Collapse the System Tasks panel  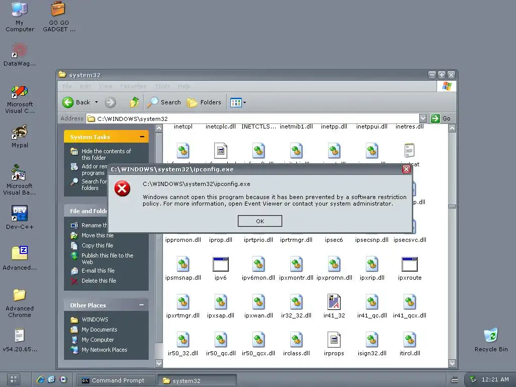click(x=142, y=137)
